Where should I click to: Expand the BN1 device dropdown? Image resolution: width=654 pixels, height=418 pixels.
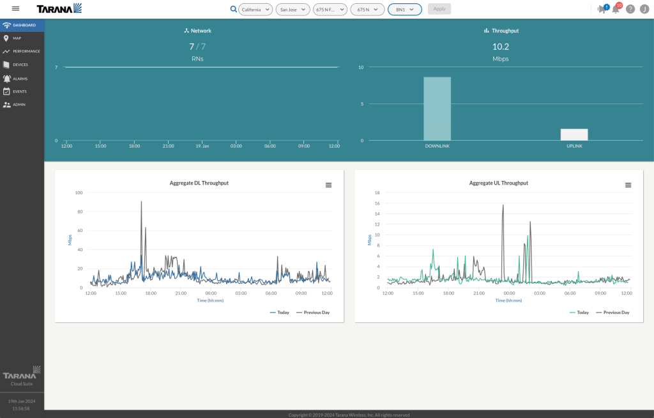[x=404, y=10]
